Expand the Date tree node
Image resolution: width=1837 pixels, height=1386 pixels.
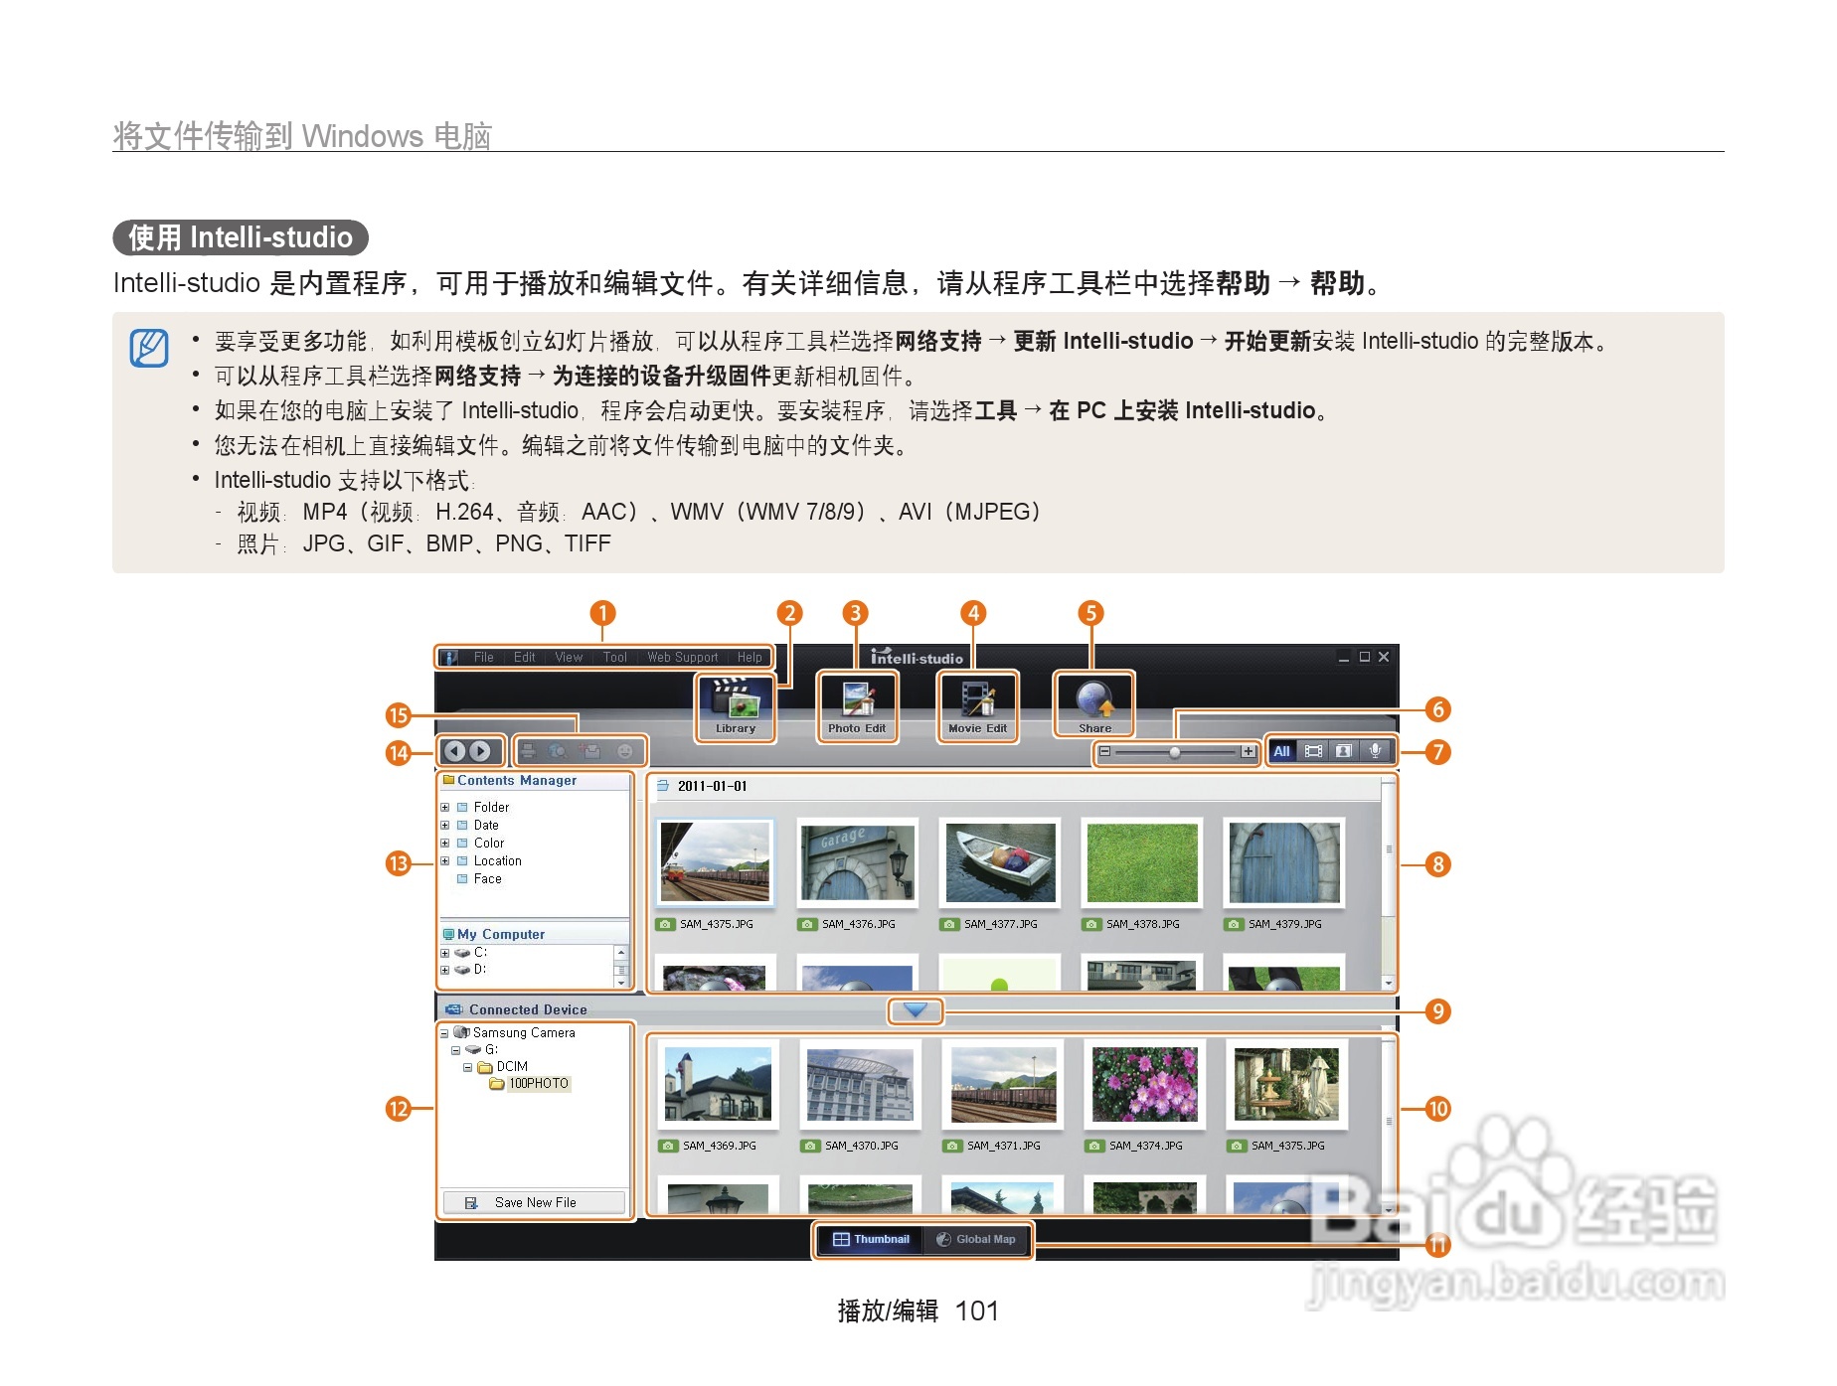445,826
